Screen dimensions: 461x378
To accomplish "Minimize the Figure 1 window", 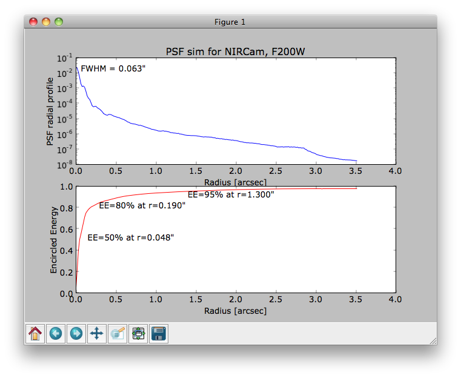I will coord(46,22).
